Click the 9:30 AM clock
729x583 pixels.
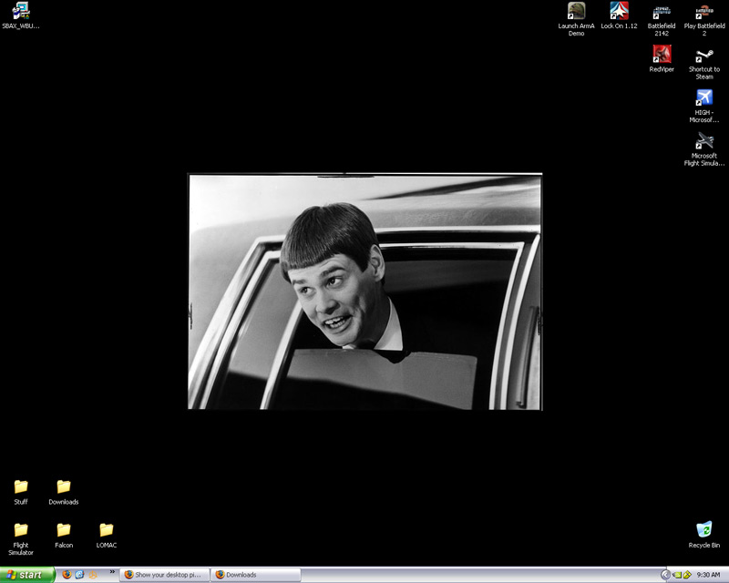708,575
